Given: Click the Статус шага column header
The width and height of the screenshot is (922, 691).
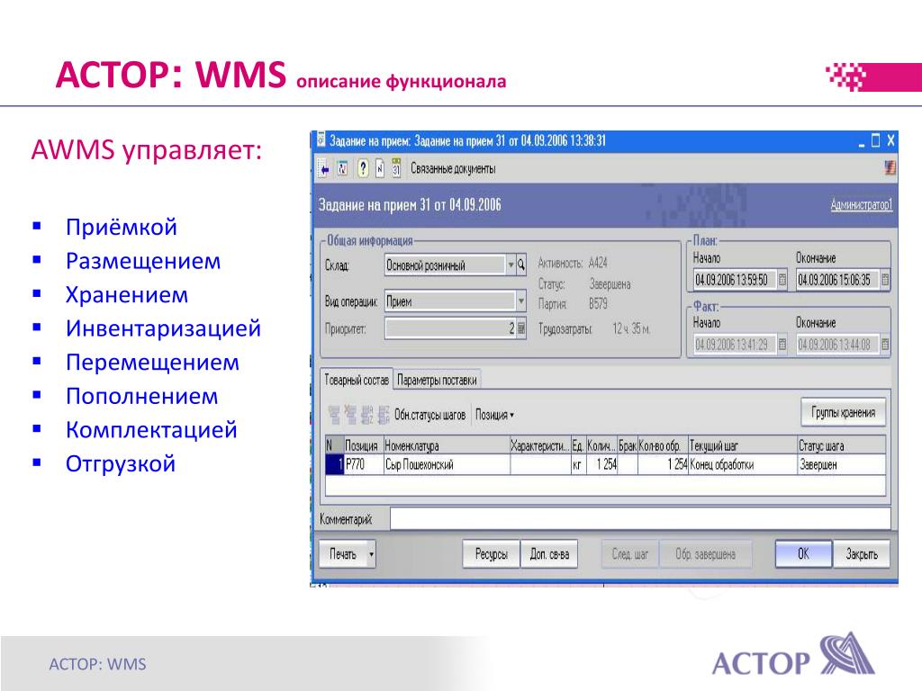Looking at the screenshot, I should pos(842,446).
